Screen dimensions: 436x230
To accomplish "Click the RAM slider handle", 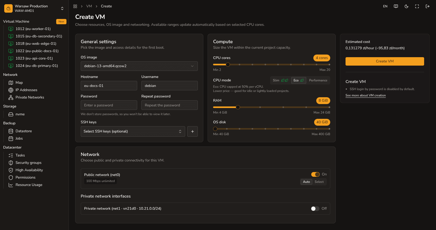I will 238,107.
